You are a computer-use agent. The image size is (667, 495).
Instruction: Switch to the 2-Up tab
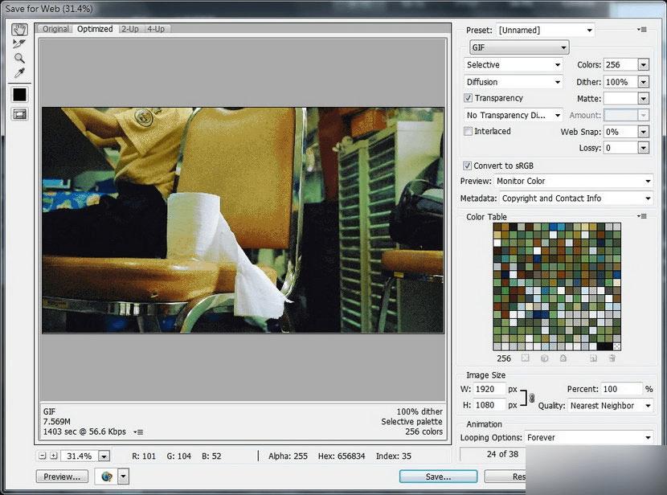[x=130, y=29]
